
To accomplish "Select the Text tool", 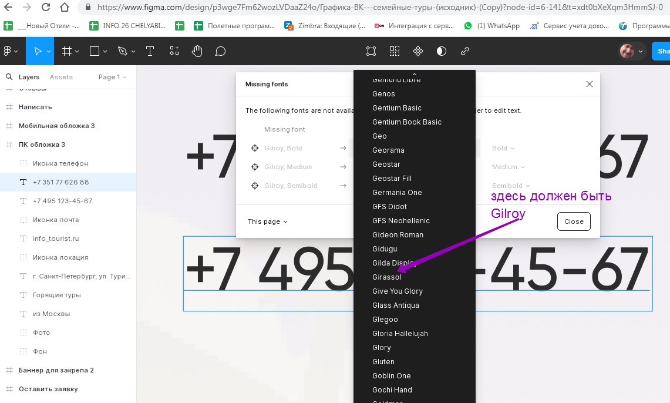I will [150, 52].
